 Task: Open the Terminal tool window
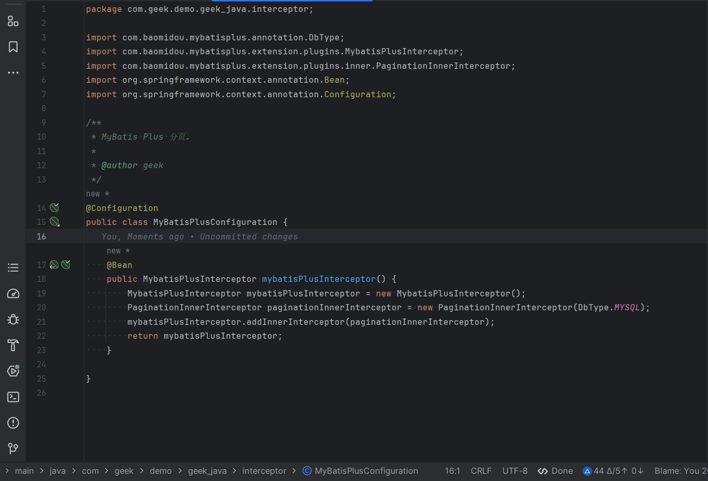[x=13, y=397]
